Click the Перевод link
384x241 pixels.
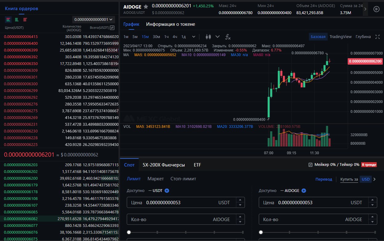tap(324, 179)
